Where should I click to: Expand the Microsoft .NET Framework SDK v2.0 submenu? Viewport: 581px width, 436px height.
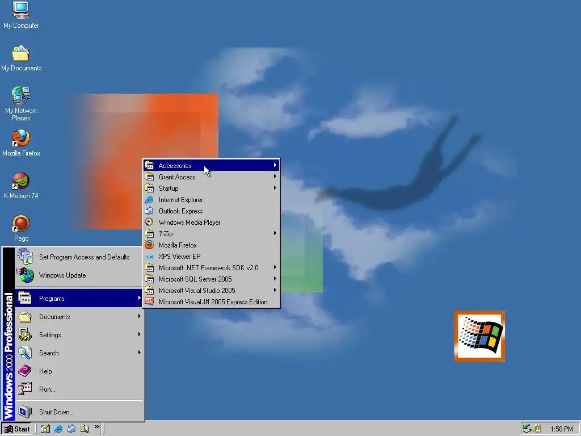pos(212,268)
